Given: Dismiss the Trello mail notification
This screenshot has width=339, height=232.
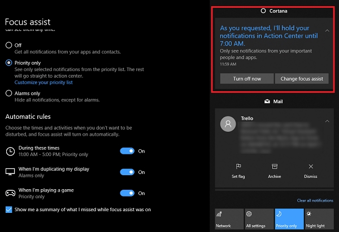Looking at the screenshot, I should pos(310,167).
